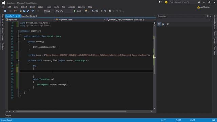Click the scroll-down arrow of editor scrollbar
The height and width of the screenshot is (122, 217).
tap(155, 108)
